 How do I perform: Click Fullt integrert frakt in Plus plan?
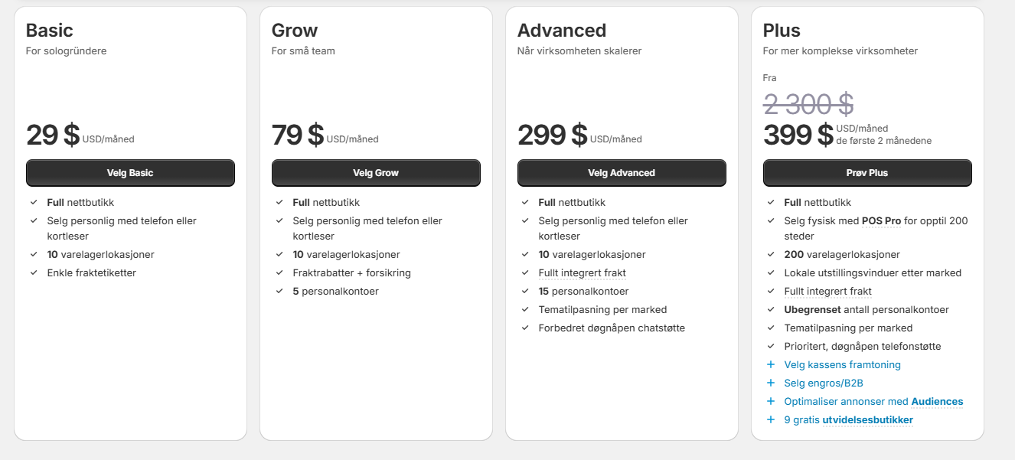827,292
